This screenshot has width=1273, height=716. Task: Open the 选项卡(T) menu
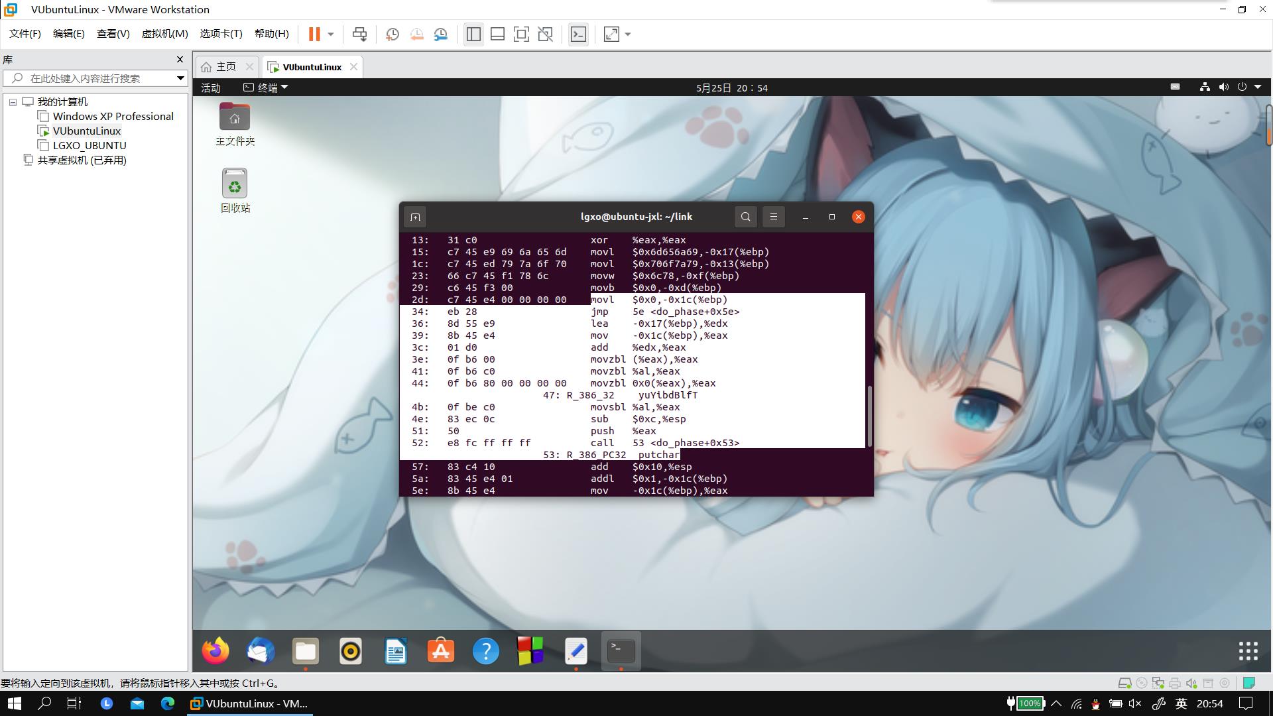coord(221,34)
